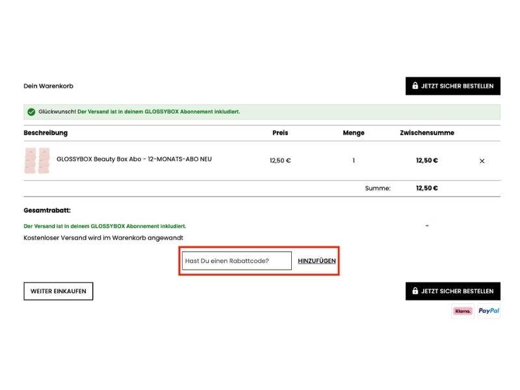Select the PayPal payment icon
Image resolution: width=520 pixels, height=390 pixels.
tap(489, 311)
